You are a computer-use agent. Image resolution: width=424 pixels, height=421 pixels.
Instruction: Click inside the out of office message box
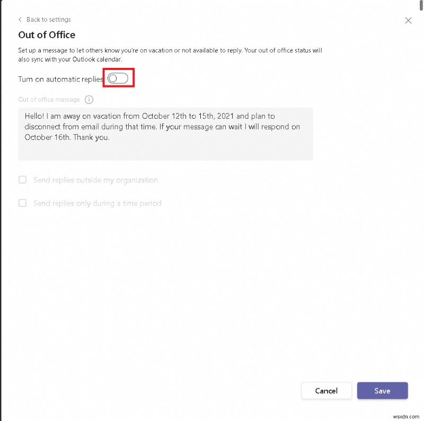(x=165, y=134)
